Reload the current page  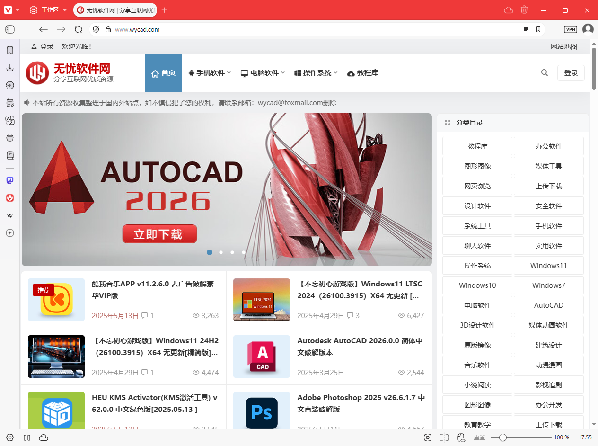tap(79, 29)
